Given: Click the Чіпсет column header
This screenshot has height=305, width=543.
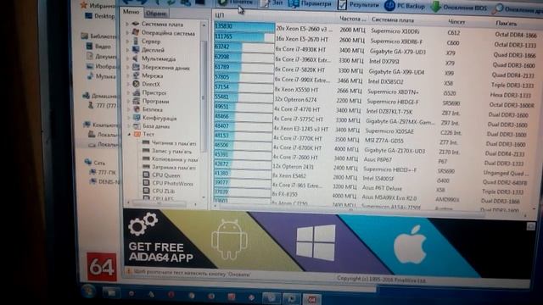Looking at the screenshot, I should pyautogui.click(x=456, y=22).
